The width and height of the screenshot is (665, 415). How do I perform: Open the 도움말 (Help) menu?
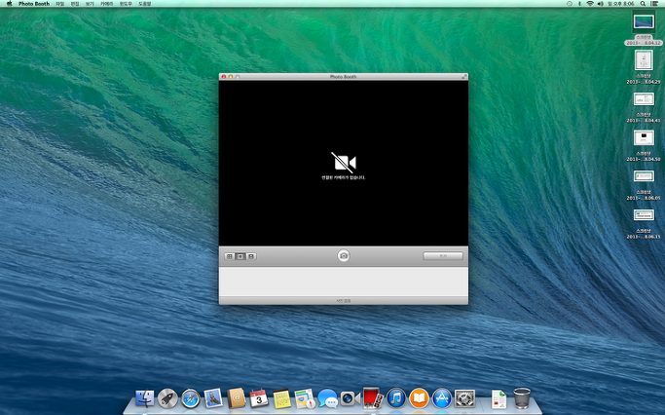(145, 3)
